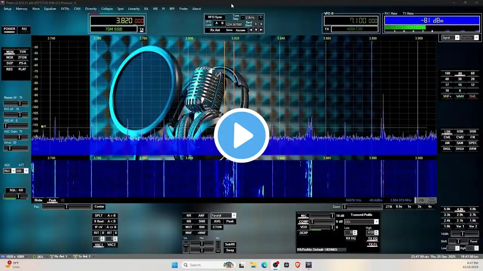Enable MOX transmit
The image size is (483, 271).
click(10, 58)
